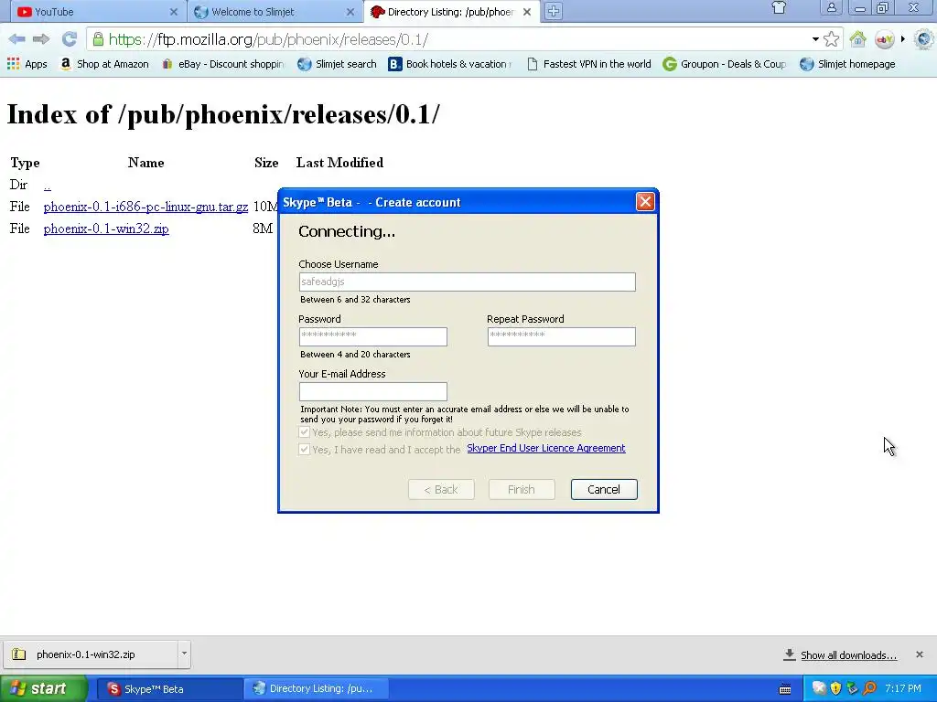Viewport: 937px width, 702px height.
Task: Open Slimjet search bookmark
Action: [x=337, y=64]
